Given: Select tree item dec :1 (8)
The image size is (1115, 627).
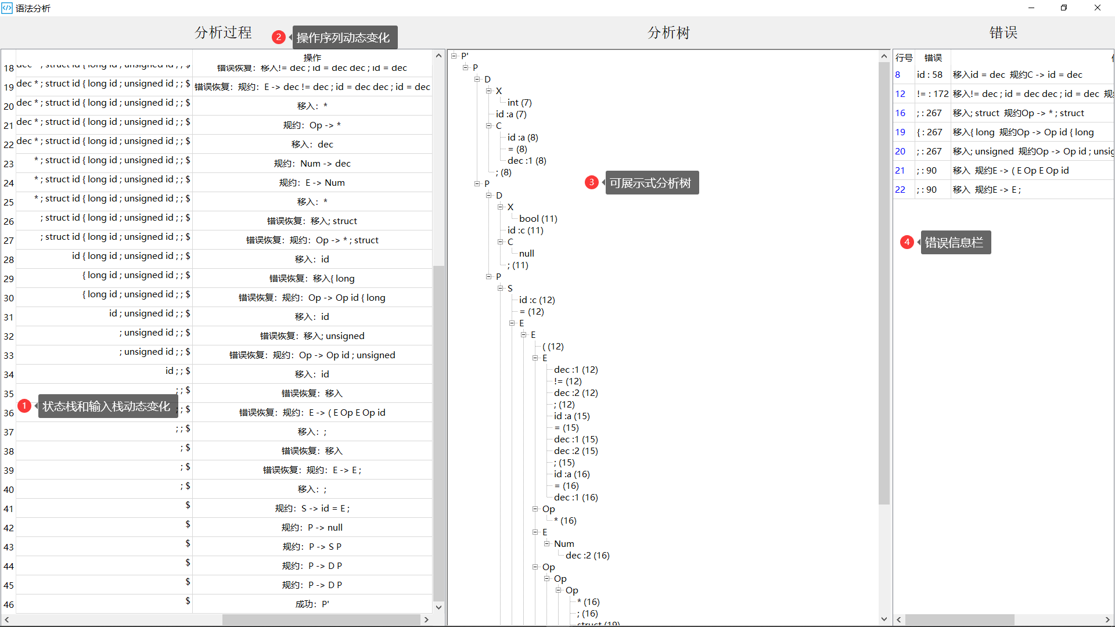Looking at the screenshot, I should [x=527, y=161].
